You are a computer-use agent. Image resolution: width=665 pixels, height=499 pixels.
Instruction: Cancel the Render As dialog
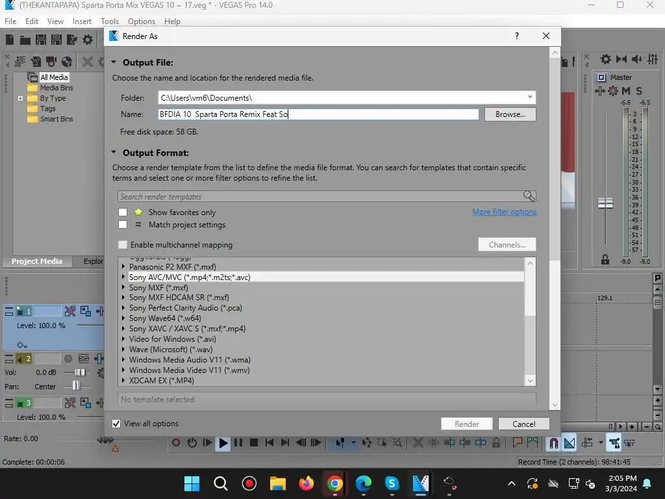pos(524,424)
